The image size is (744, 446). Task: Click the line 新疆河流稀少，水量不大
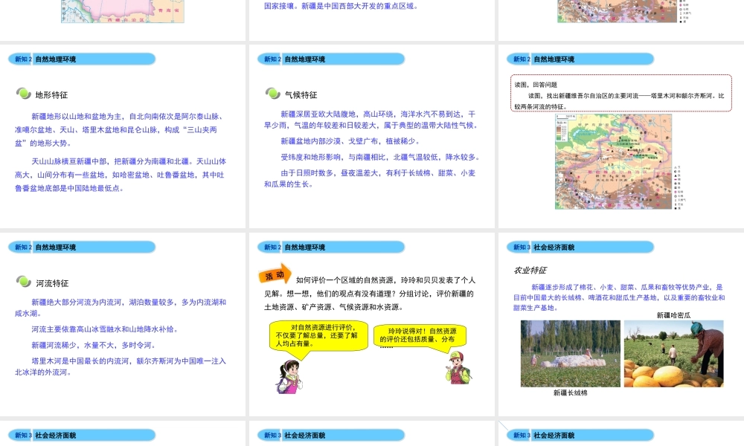click(x=94, y=345)
